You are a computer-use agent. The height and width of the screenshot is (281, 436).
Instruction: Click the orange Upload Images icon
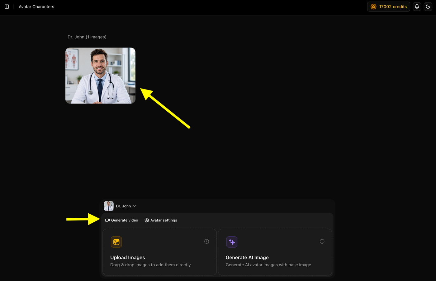[116, 242]
